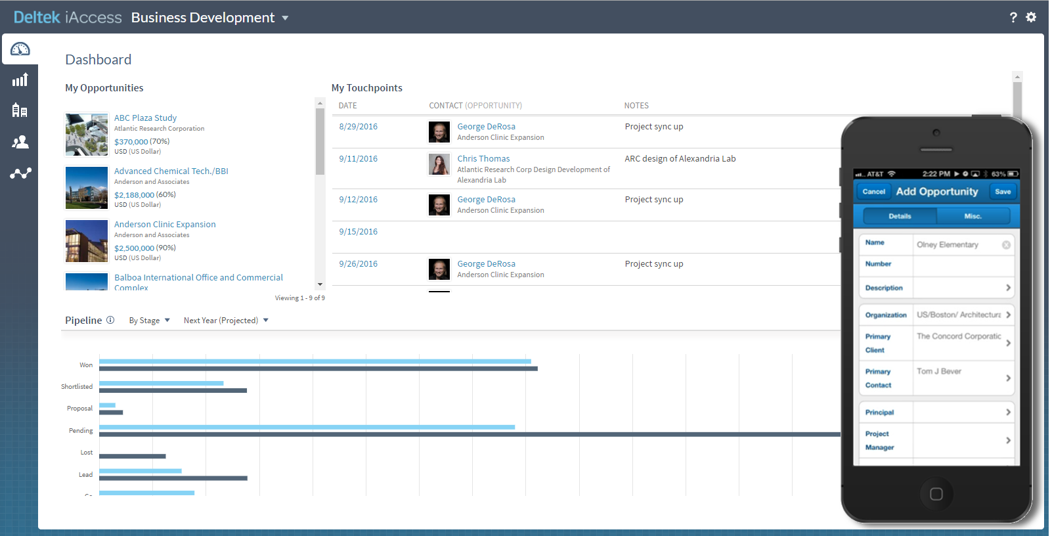Open the Dashboard gauge icon in sidebar
Image resolution: width=1050 pixels, height=536 pixels.
point(20,49)
